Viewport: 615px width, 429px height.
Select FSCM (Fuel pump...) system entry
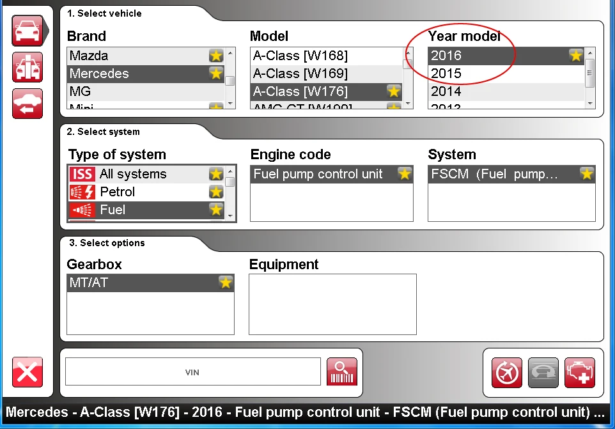tap(511, 174)
